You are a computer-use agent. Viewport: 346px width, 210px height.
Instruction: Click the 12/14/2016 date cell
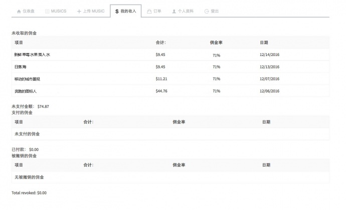click(x=270, y=54)
